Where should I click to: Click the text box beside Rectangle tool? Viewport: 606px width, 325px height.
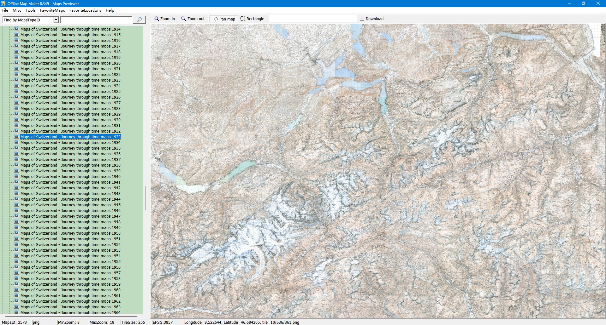pyautogui.click(x=312, y=19)
